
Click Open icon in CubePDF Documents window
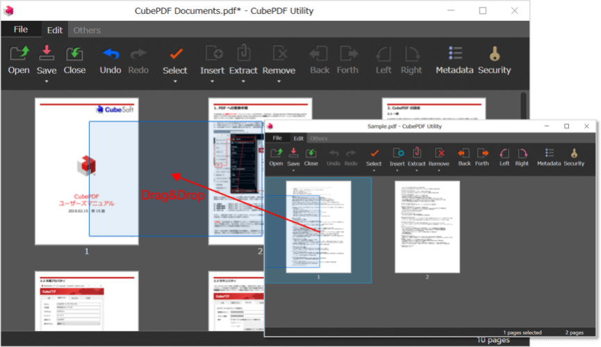[19, 53]
